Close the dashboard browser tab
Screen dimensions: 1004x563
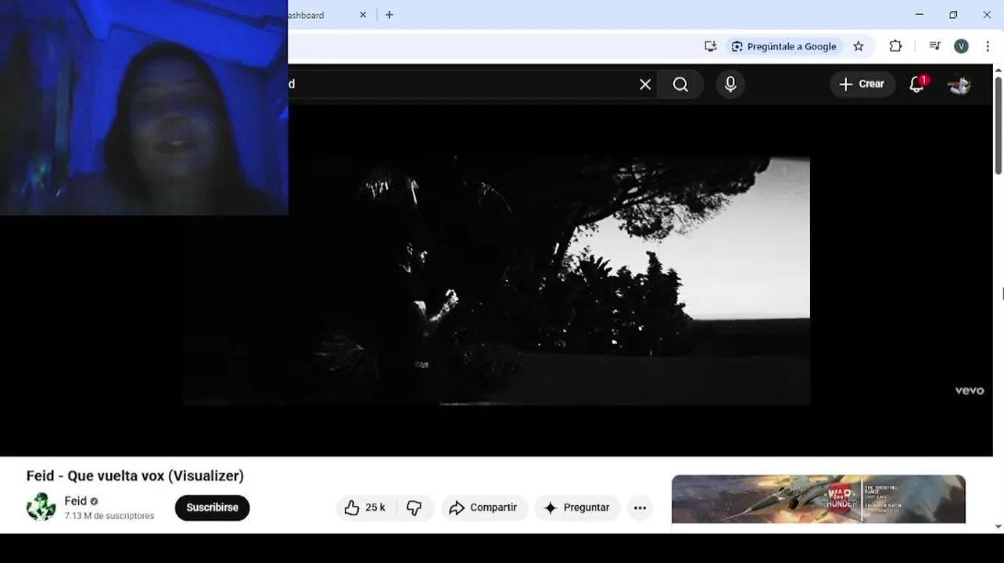[363, 15]
